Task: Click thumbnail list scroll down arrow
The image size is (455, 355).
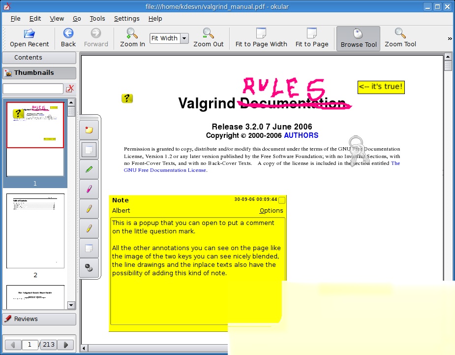Action: [71, 305]
